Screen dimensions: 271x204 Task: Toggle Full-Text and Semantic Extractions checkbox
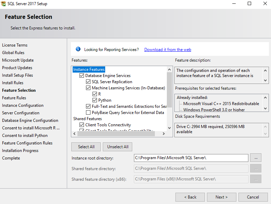pos(88,106)
